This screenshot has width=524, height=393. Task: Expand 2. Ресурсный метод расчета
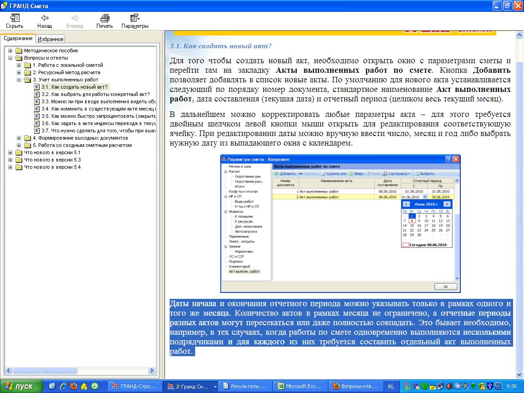(19, 72)
